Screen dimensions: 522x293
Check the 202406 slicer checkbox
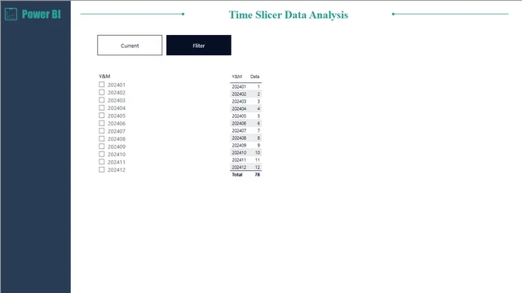[101, 123]
